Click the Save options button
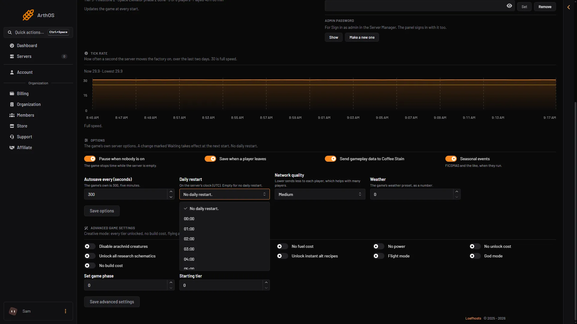This screenshot has height=324, width=577. tap(102, 211)
